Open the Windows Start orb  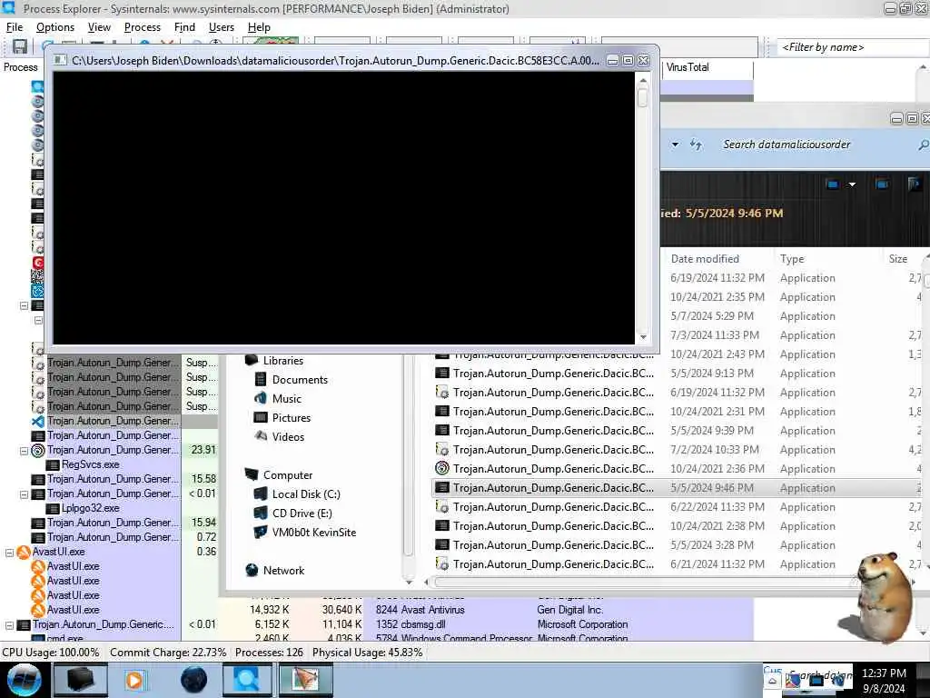coord(25,680)
